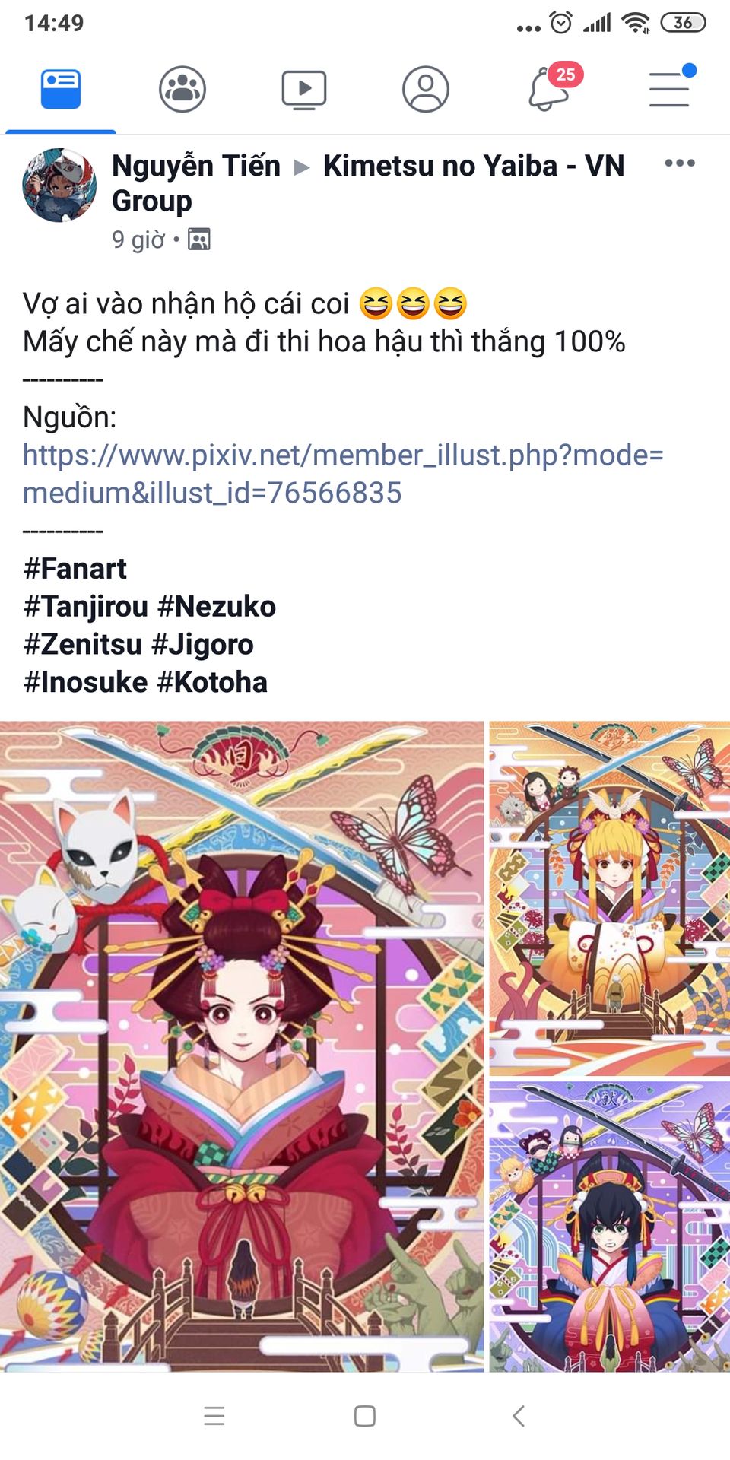Open post options three-dot menu
730x1460 pixels.
[679, 163]
